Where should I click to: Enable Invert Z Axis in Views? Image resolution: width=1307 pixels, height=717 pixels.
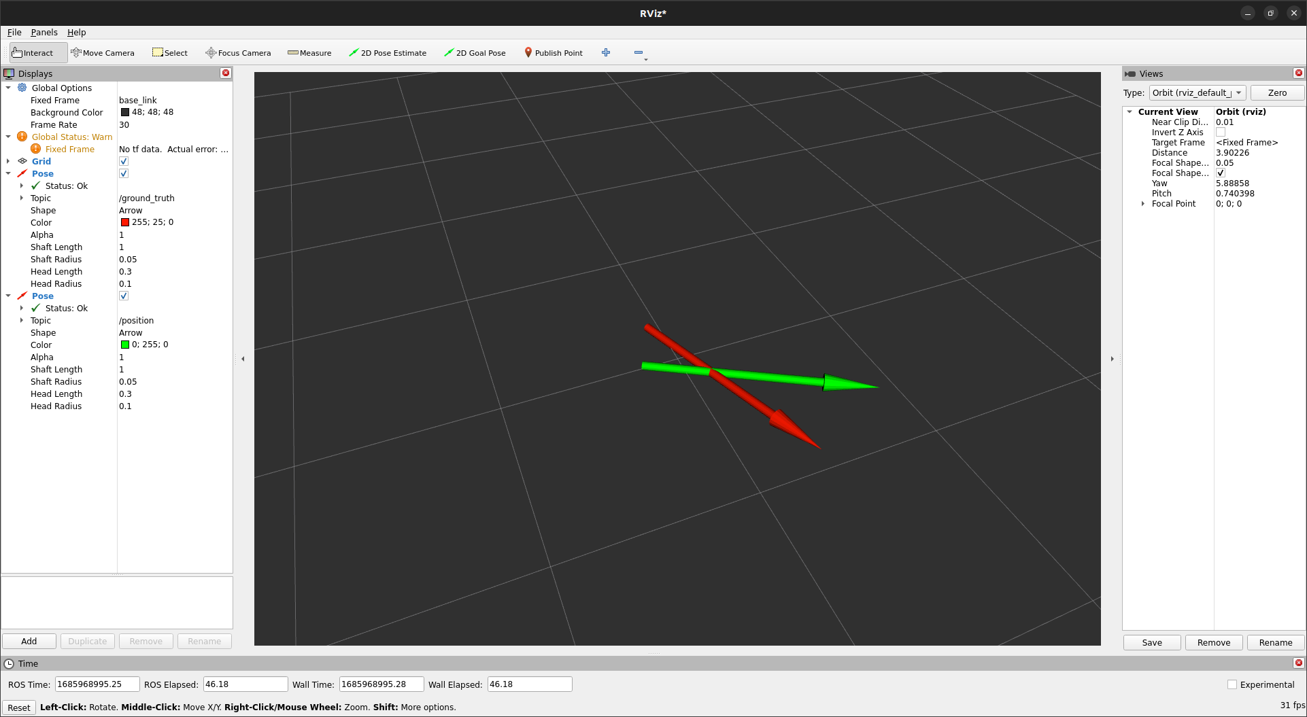(1221, 132)
